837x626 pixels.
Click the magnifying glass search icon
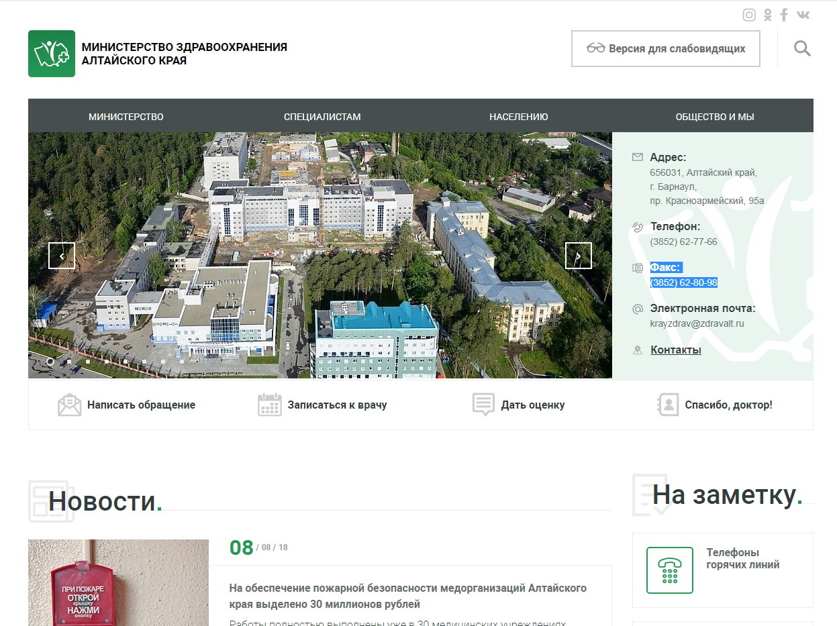point(802,48)
